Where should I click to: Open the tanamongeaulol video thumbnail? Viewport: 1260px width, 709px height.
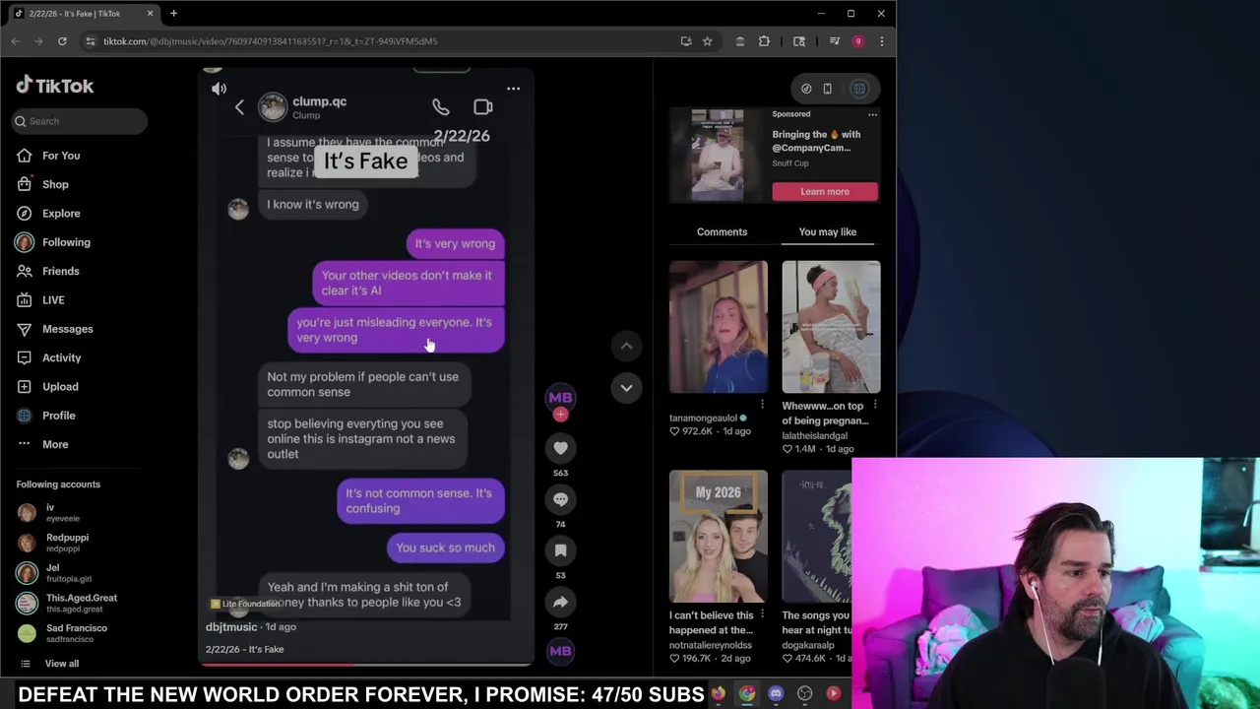(719, 327)
